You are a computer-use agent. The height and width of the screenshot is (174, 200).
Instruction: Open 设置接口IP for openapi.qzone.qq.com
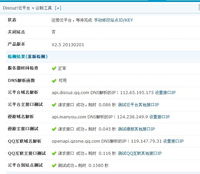point(173,141)
